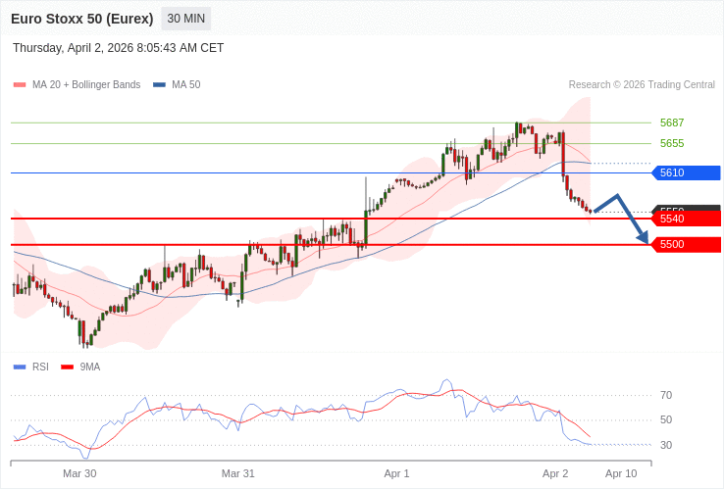The image size is (724, 490).
Task: Click the Research © 2026 Trading Central credit
Action: tap(642, 85)
